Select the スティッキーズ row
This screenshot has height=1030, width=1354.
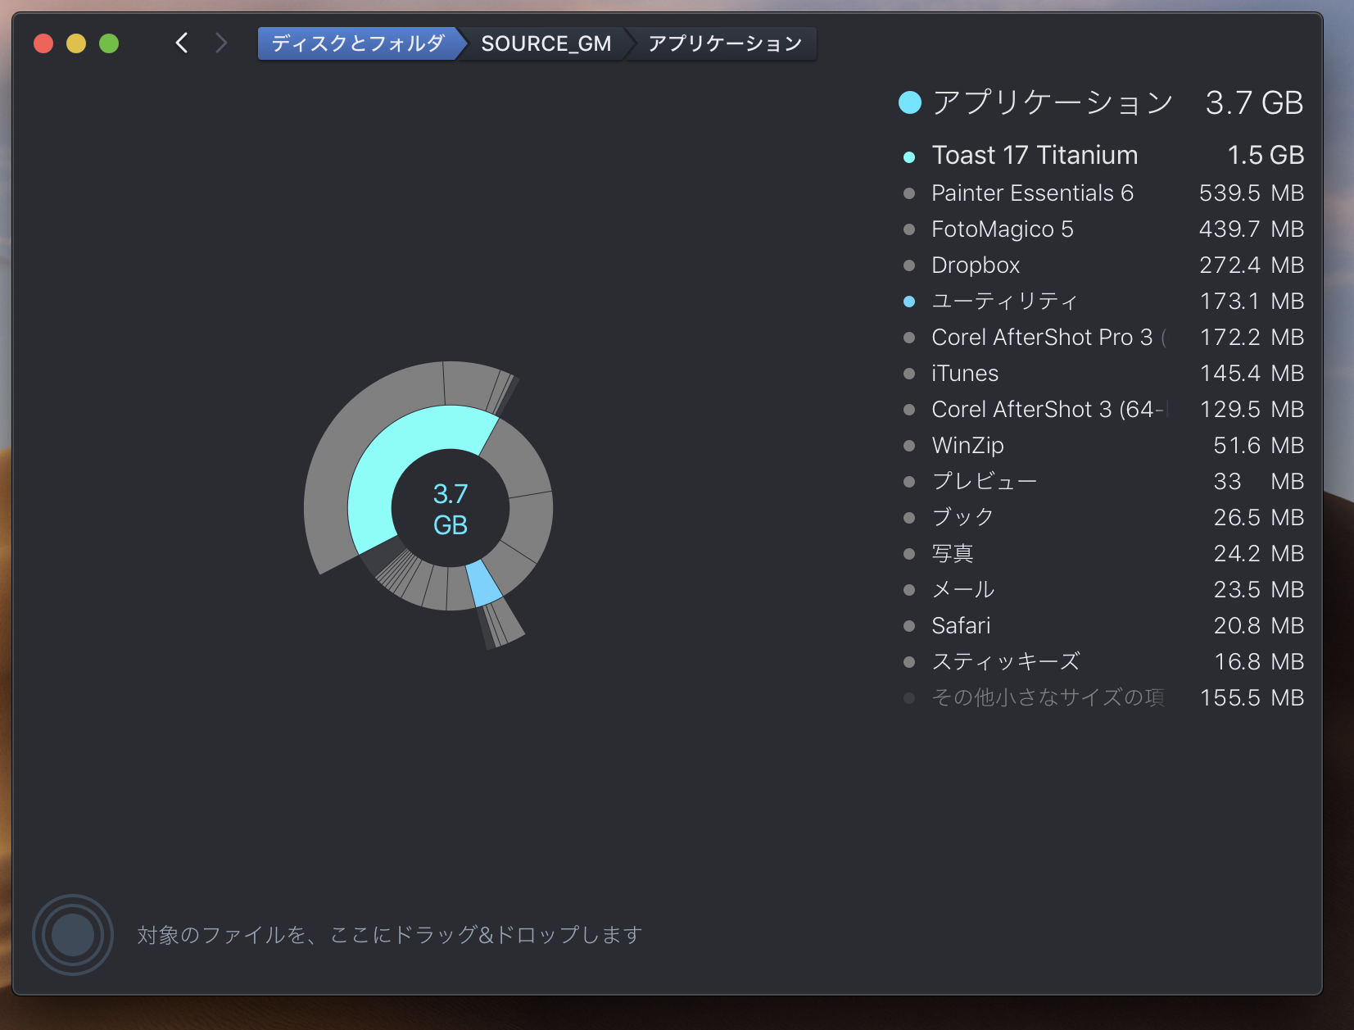[x=1103, y=662]
